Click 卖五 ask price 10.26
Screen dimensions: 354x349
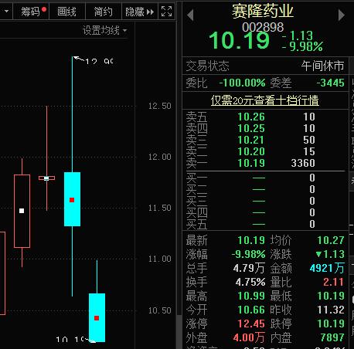tap(251, 117)
